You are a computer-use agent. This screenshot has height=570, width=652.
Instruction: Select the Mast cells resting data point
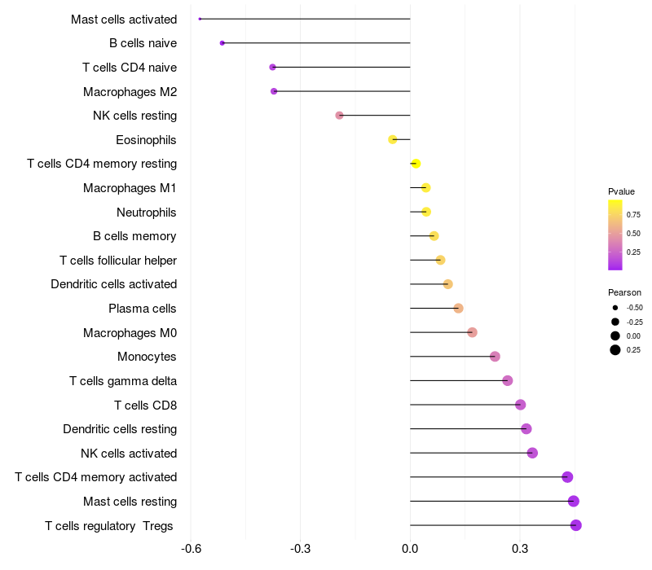pos(574,501)
